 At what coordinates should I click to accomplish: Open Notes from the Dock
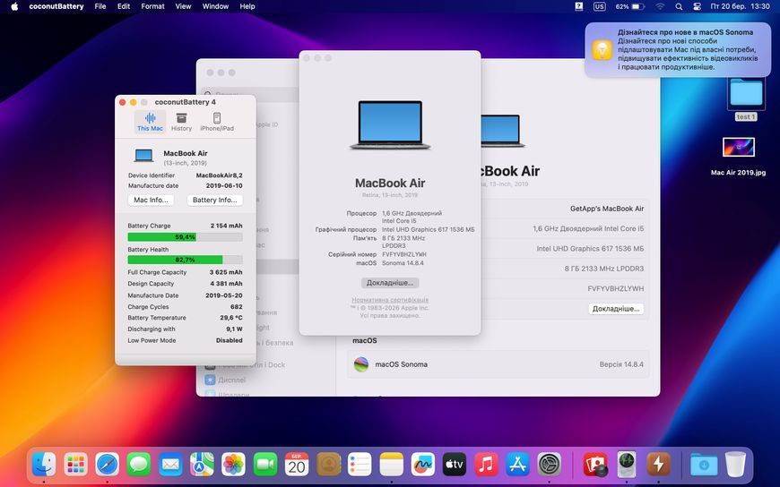(x=392, y=464)
